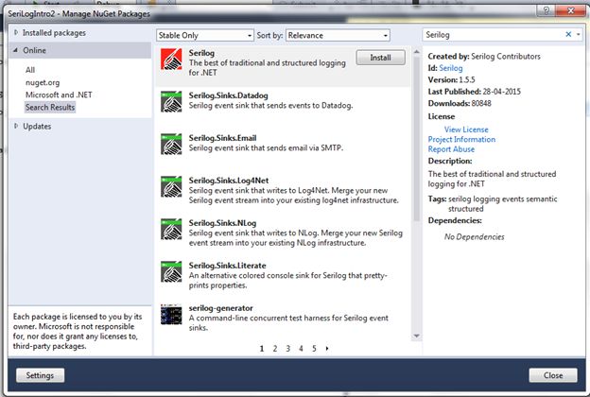Click the Last Published 28-04-2015 text
Screen dimensions: 590x397
click(475, 92)
